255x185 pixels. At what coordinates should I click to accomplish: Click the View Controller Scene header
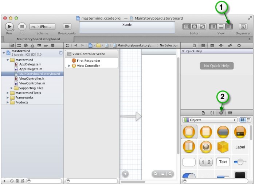click(x=91, y=54)
